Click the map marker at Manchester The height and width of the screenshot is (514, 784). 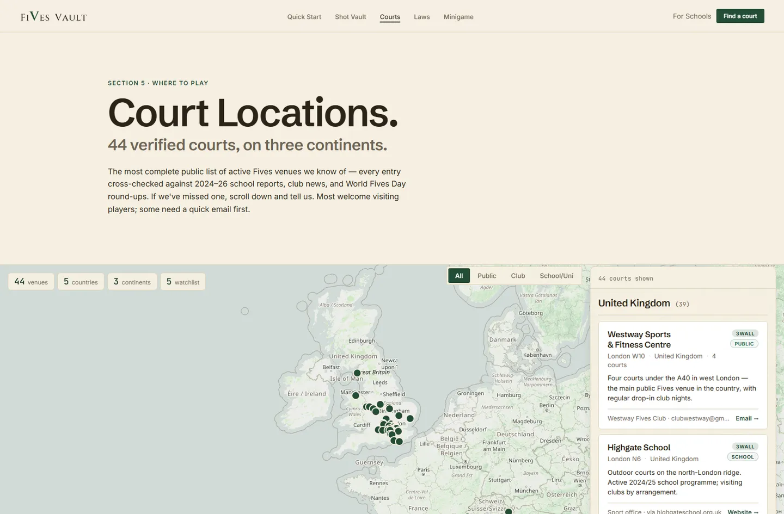[356, 395]
